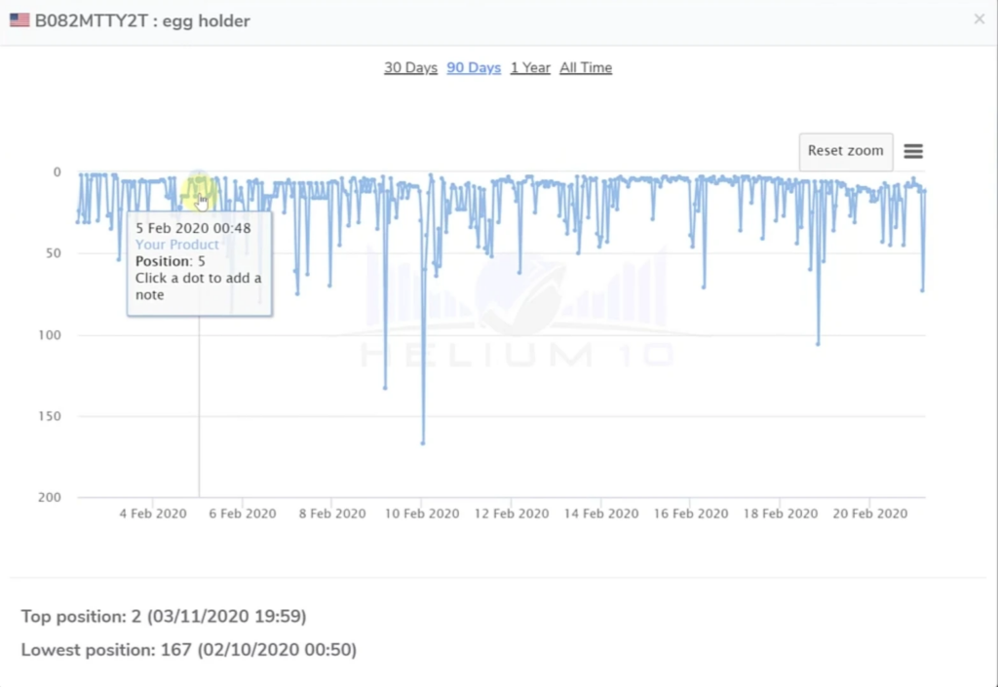
Task: Click the Reset zoom button
Action: coord(844,151)
